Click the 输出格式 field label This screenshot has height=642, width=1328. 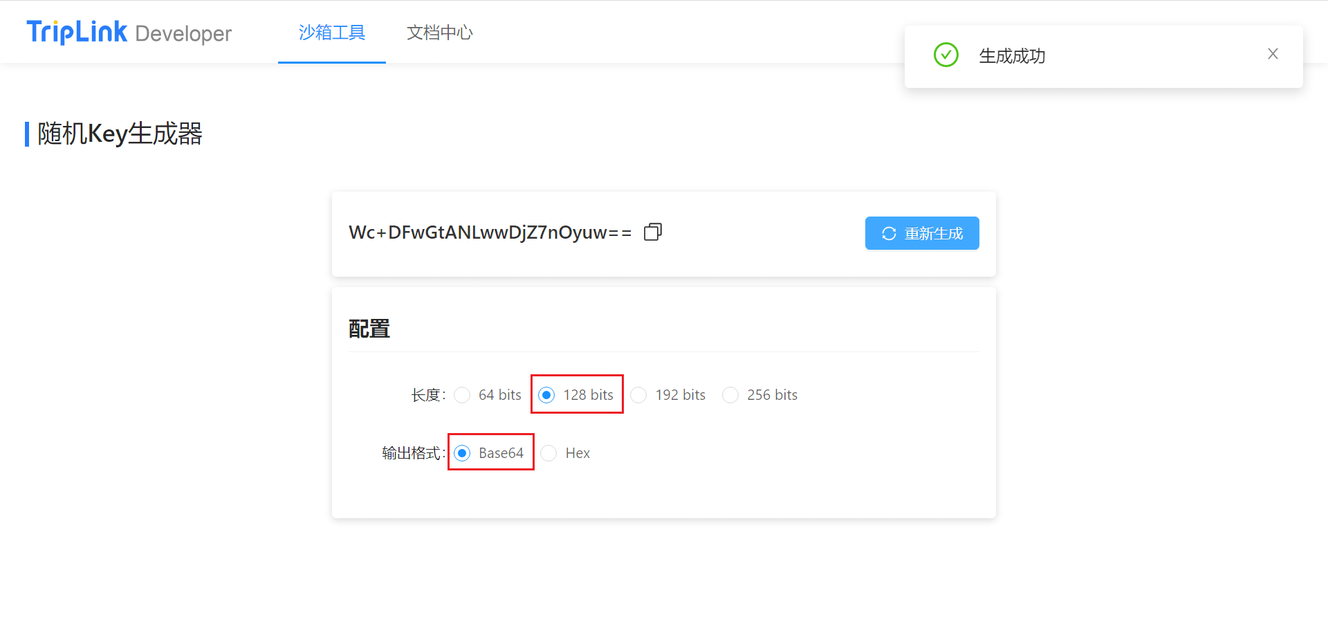(x=412, y=453)
